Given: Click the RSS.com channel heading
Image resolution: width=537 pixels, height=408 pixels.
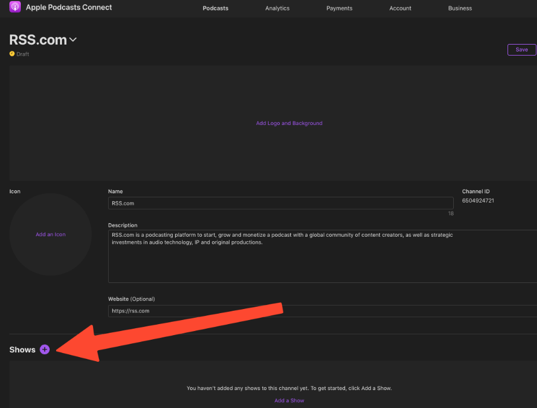Looking at the screenshot, I should (x=38, y=40).
